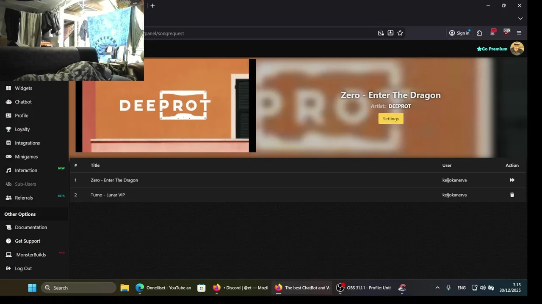Click the volume speaker tray icon
This screenshot has width=542, height=304.
pos(483,288)
